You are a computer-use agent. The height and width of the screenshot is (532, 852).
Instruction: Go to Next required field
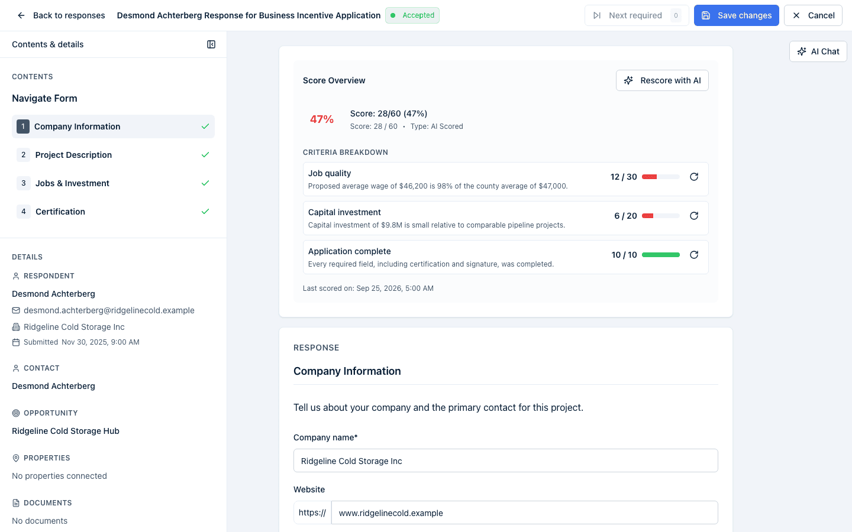pos(637,15)
